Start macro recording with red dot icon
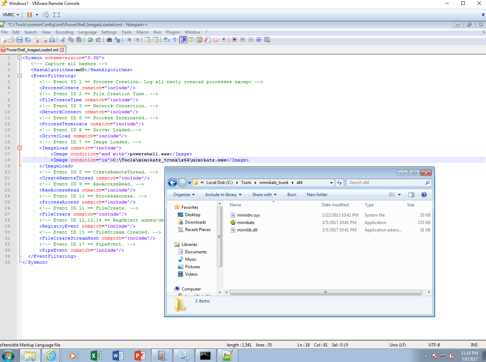486x362 pixels. (234, 40)
